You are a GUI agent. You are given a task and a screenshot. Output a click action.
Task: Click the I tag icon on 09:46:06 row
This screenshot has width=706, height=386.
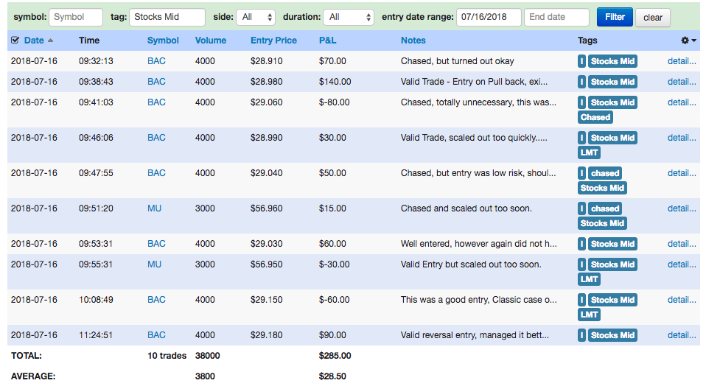[581, 138]
